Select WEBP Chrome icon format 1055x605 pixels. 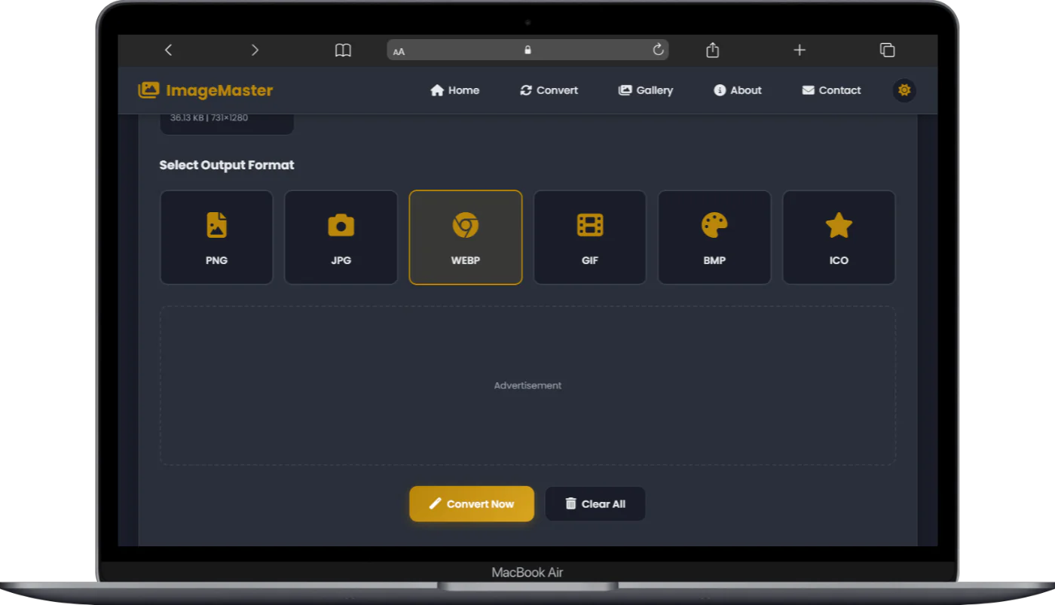tap(465, 237)
